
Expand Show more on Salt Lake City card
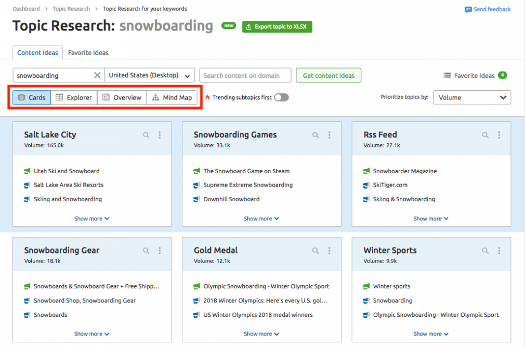91,219
